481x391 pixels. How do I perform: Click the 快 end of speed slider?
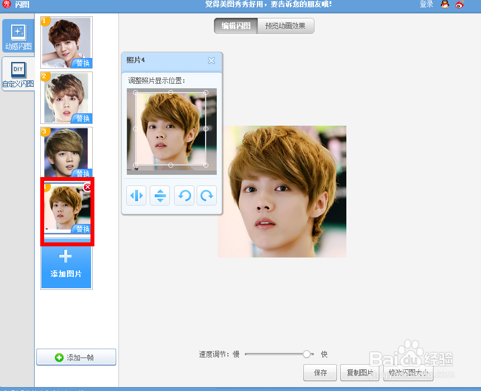pyautogui.click(x=324, y=354)
